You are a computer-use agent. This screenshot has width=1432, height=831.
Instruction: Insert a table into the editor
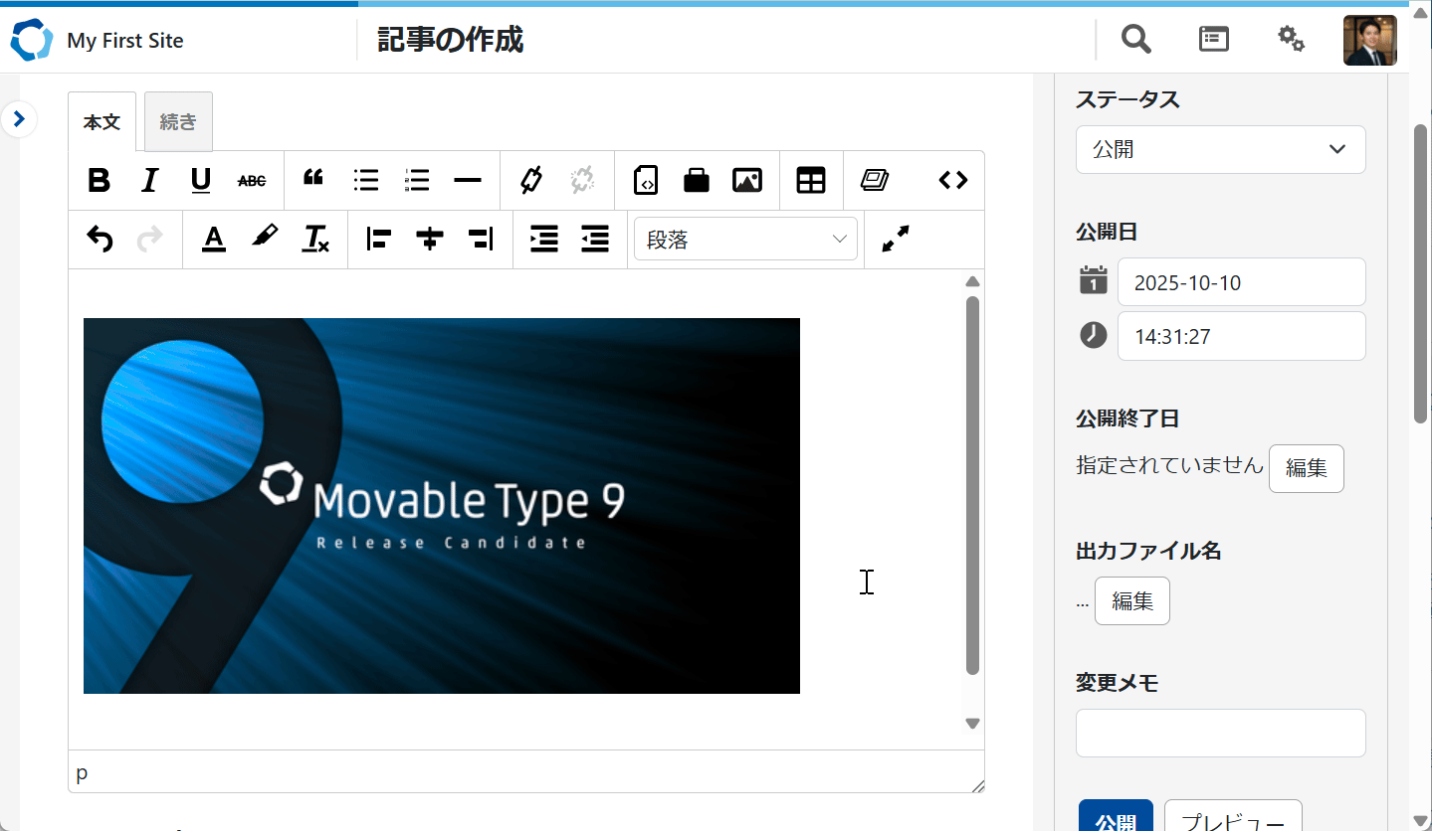click(x=811, y=180)
